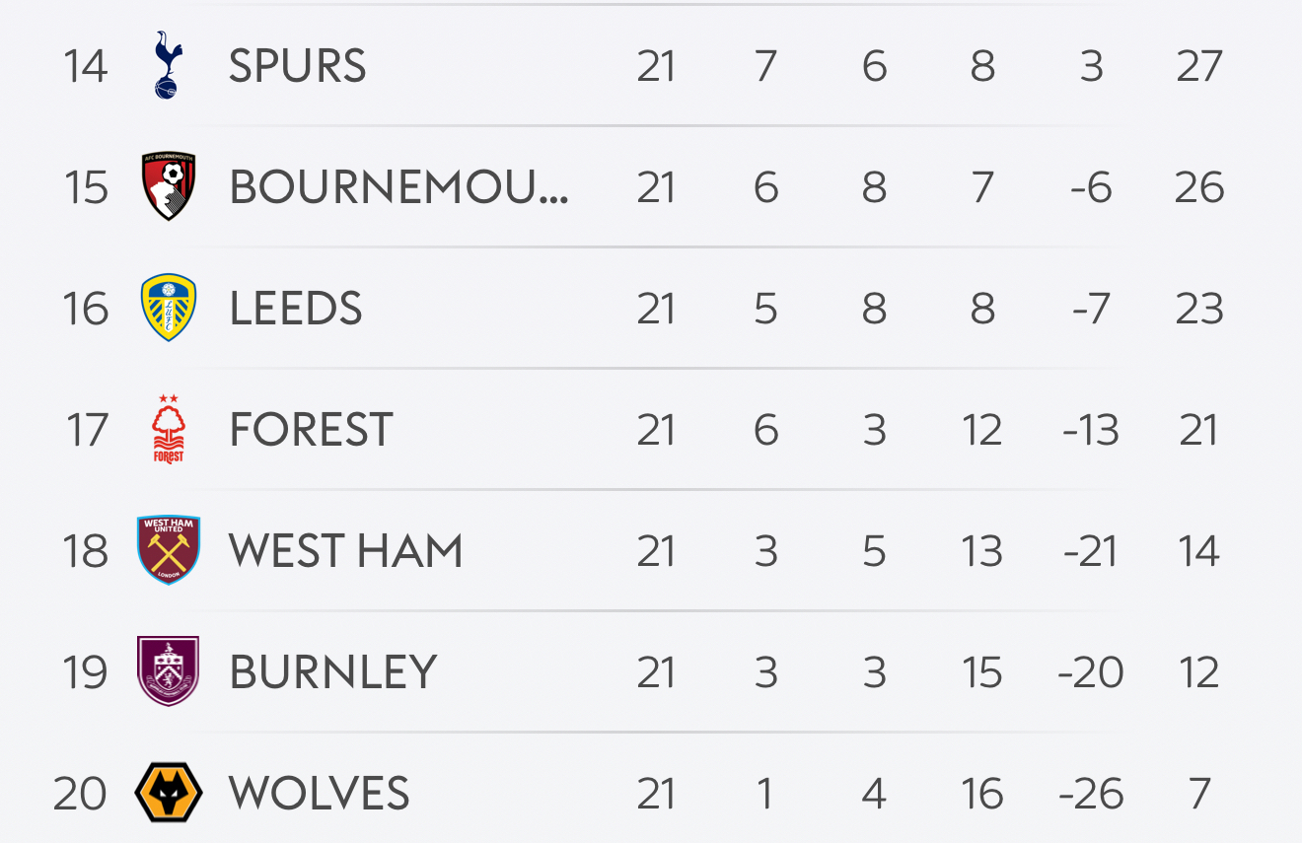Click position number 17 beside Forest
Image resolution: width=1302 pixels, height=843 pixels.
point(86,430)
